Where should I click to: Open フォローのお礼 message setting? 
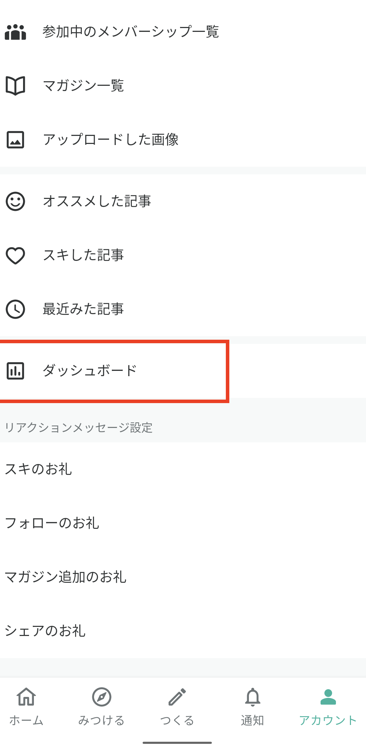pyautogui.click(x=183, y=523)
